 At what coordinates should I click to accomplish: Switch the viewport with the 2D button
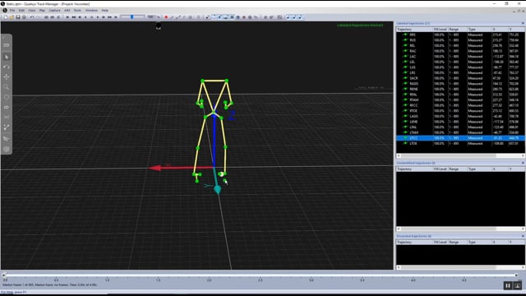pyautogui.click(x=7, y=45)
